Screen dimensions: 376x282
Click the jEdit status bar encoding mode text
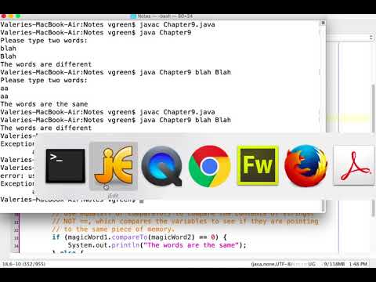271,264
